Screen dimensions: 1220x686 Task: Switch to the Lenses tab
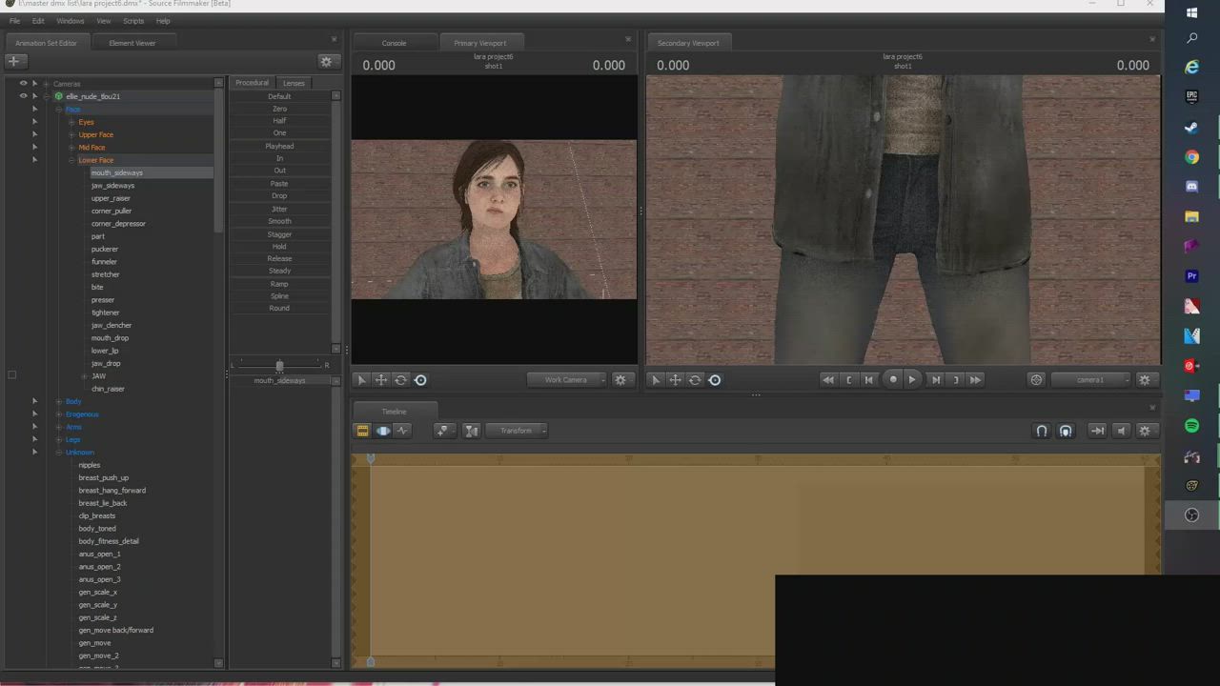coord(294,83)
